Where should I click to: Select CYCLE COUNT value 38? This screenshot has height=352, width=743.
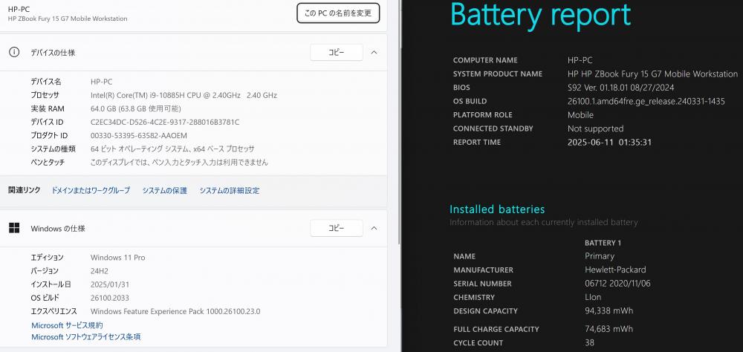click(590, 342)
